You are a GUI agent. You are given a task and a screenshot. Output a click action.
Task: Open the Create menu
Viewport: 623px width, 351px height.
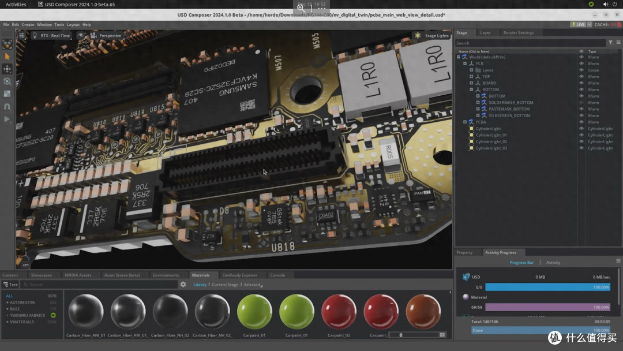point(28,25)
